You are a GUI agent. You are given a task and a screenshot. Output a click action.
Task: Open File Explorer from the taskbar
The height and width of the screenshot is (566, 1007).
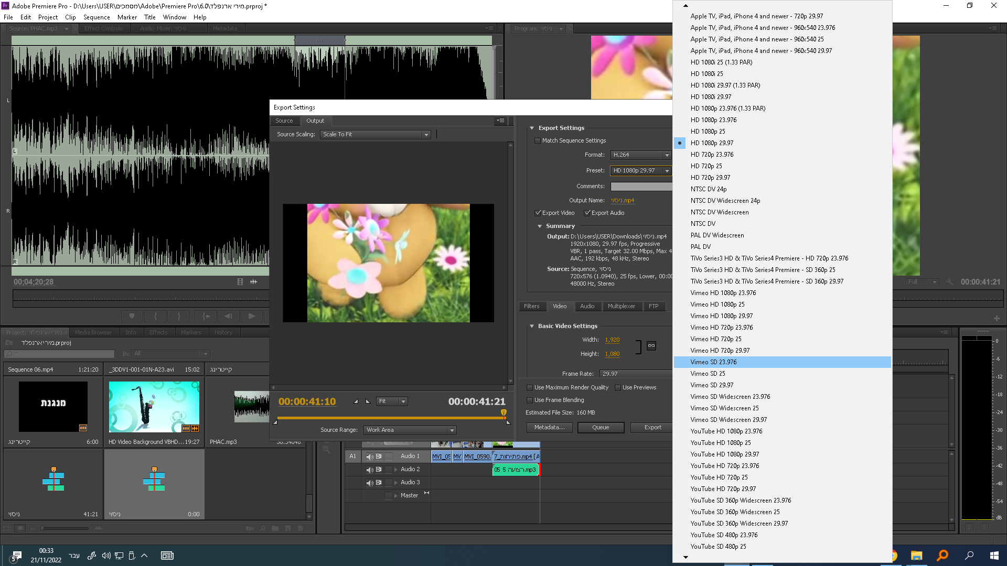[x=916, y=556]
